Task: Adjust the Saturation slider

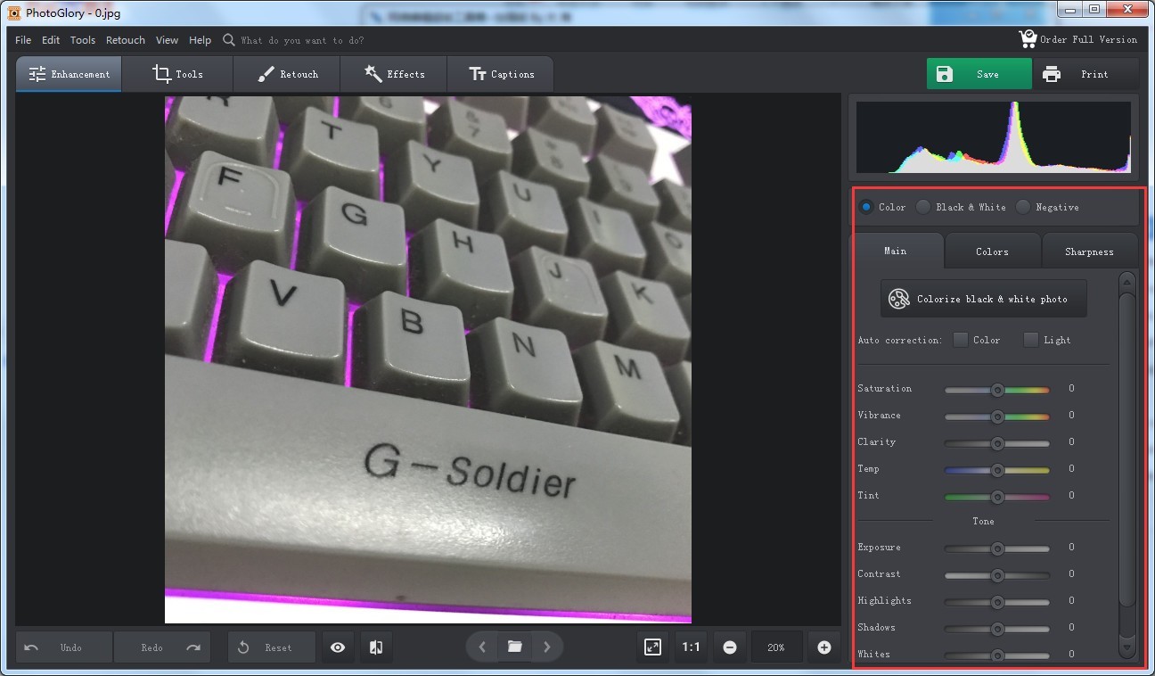Action: [996, 390]
